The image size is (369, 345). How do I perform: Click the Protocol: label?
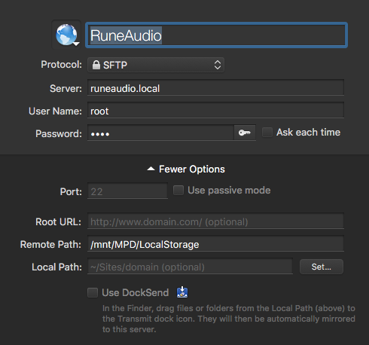pos(62,65)
